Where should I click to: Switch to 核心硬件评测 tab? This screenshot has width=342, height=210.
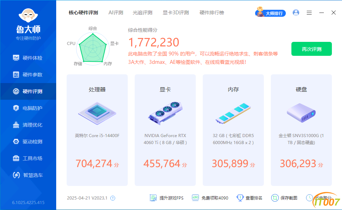tap(83, 13)
